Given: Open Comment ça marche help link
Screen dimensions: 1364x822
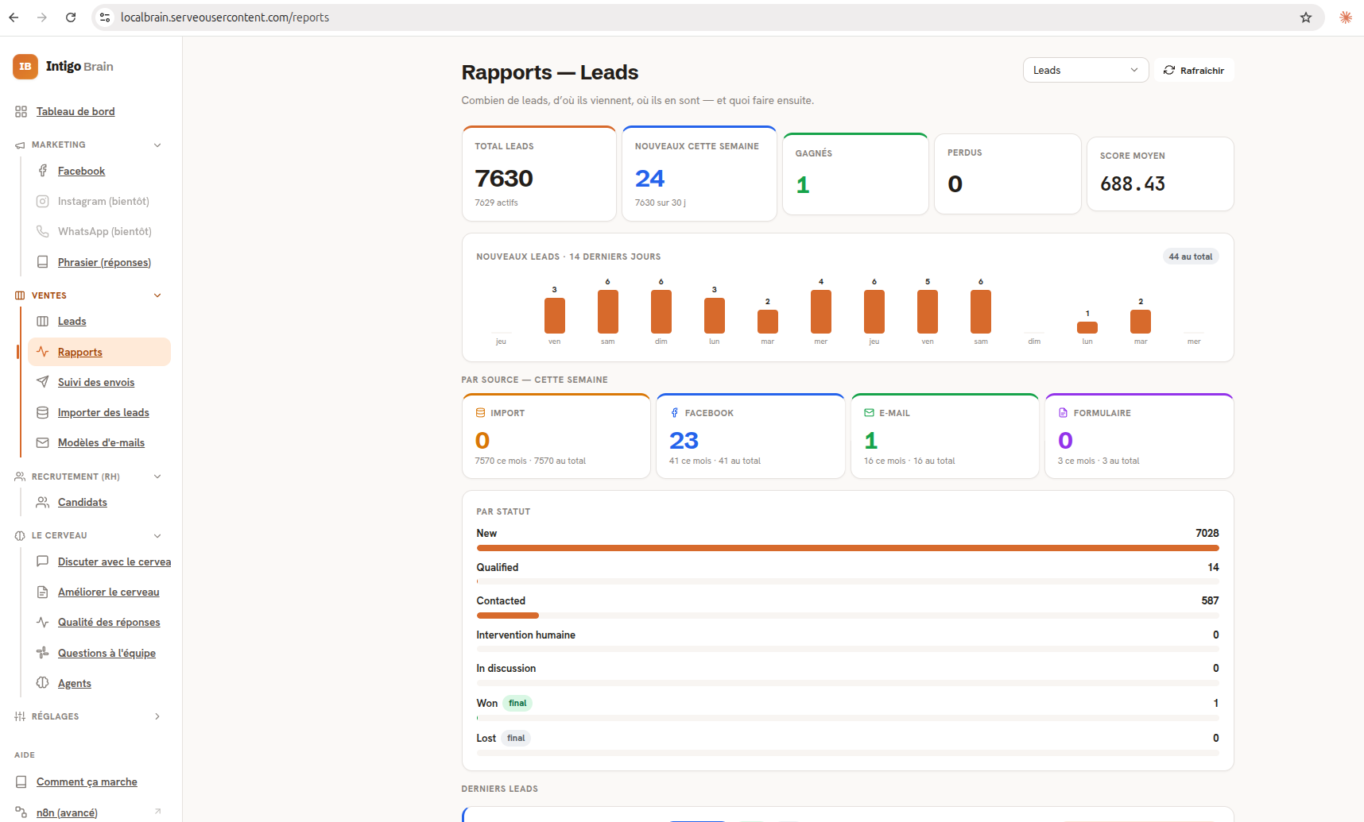Looking at the screenshot, I should coord(87,782).
